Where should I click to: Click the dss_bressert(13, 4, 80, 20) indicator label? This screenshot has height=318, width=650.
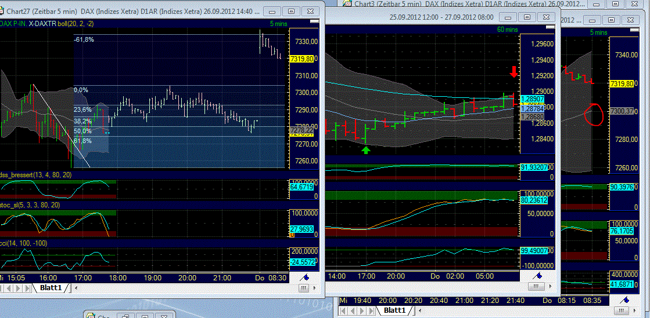(x=35, y=176)
